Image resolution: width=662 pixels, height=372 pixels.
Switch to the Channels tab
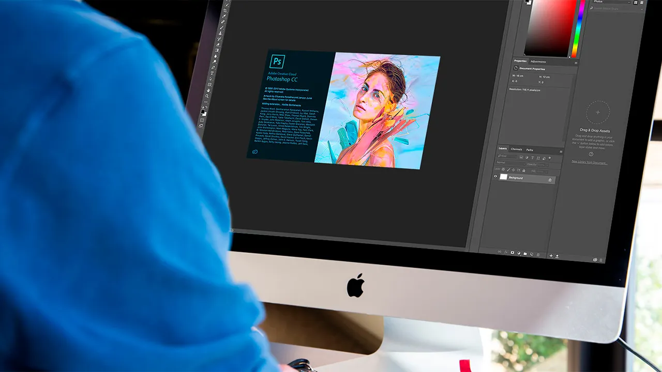516,149
